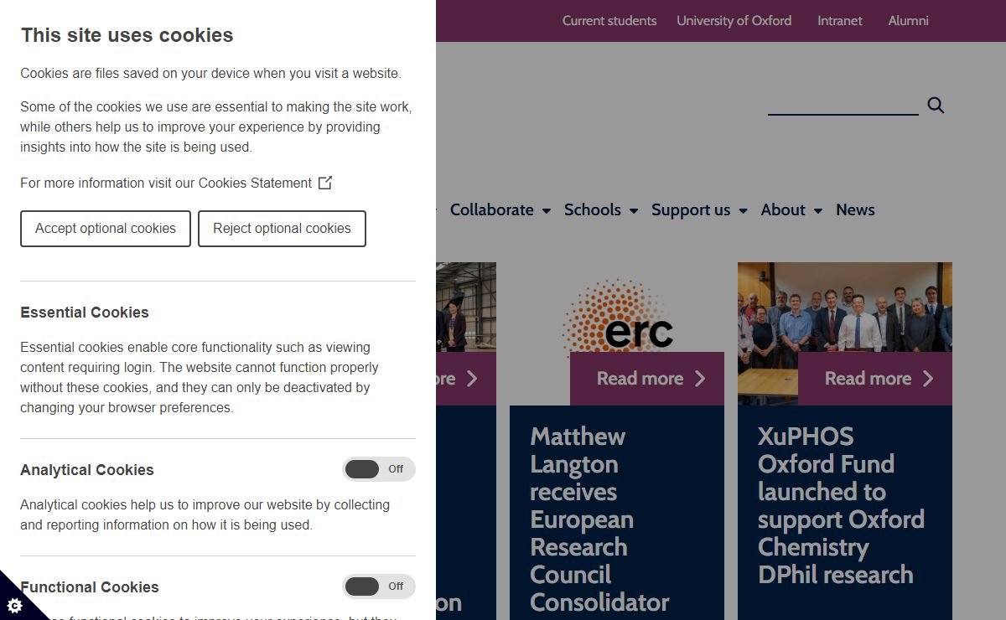Click the search input field
The width and height of the screenshot is (1006, 620).
click(x=843, y=105)
